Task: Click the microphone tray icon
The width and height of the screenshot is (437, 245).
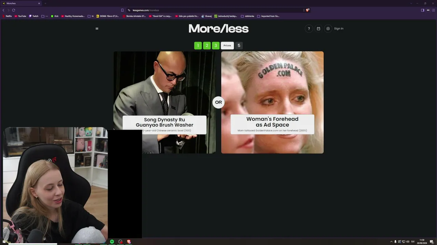Action: tap(395, 242)
